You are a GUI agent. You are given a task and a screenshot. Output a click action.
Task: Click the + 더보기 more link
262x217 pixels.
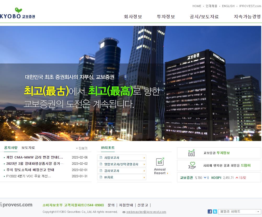tap(82, 148)
